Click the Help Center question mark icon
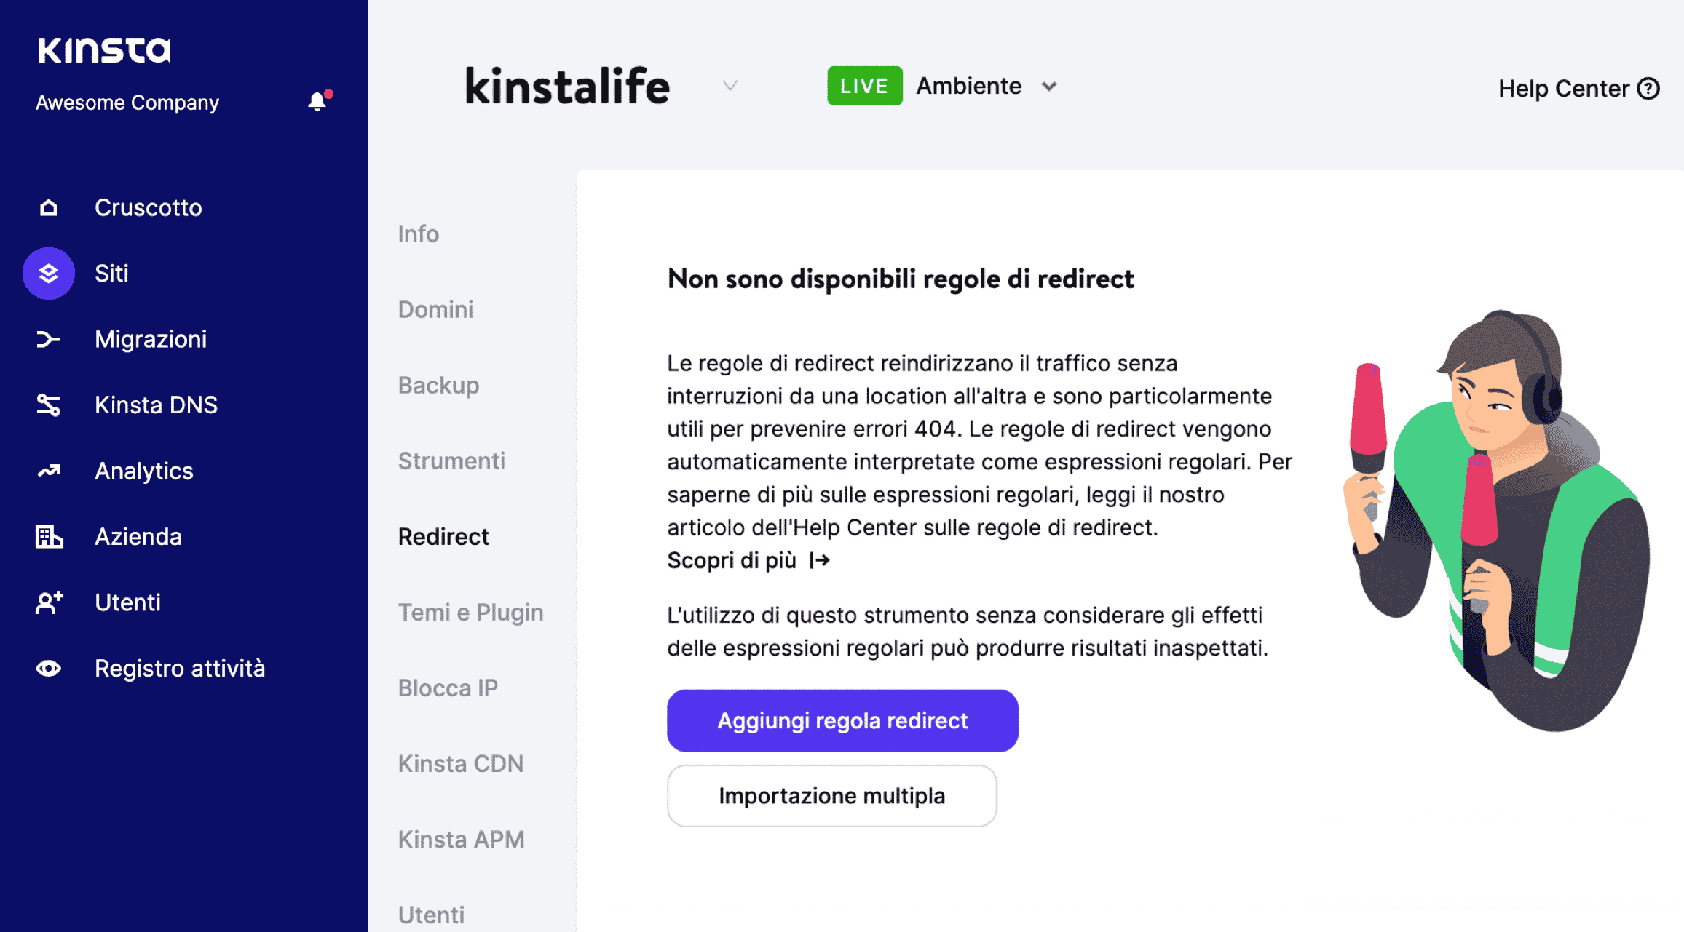Screen dimensions: 1684x932 coord(1647,88)
